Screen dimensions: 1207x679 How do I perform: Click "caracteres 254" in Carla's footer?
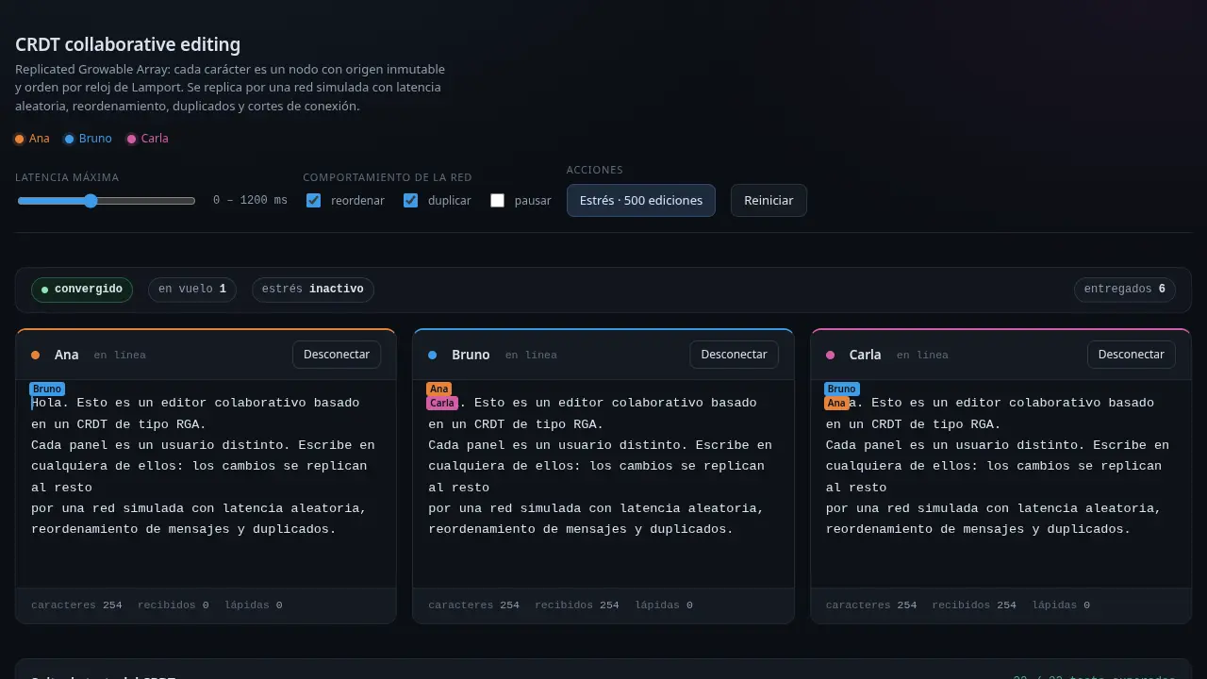pos(871,605)
